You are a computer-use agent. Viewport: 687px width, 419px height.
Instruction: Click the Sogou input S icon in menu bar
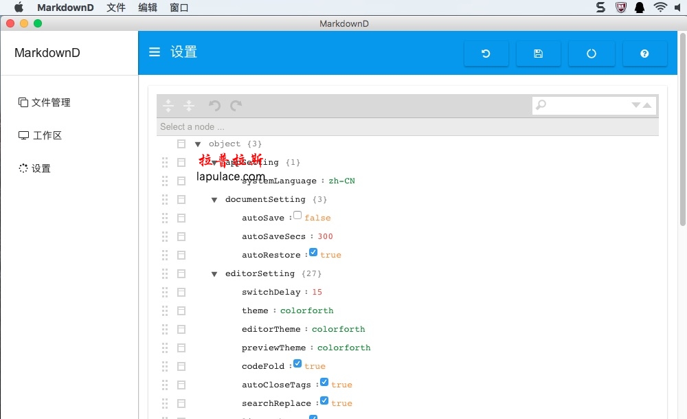click(x=600, y=7)
